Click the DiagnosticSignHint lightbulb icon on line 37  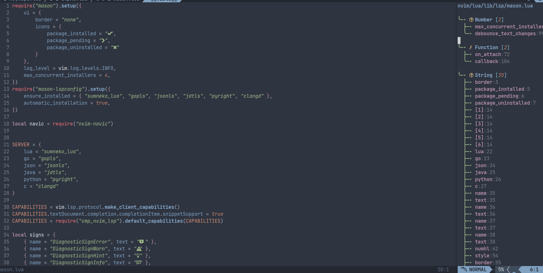click(138, 256)
